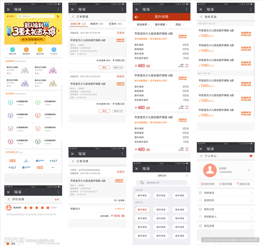This screenshot has width=262, height=245.
Task: Tap the 服务记录 row icon
Action: pos(200,209)
